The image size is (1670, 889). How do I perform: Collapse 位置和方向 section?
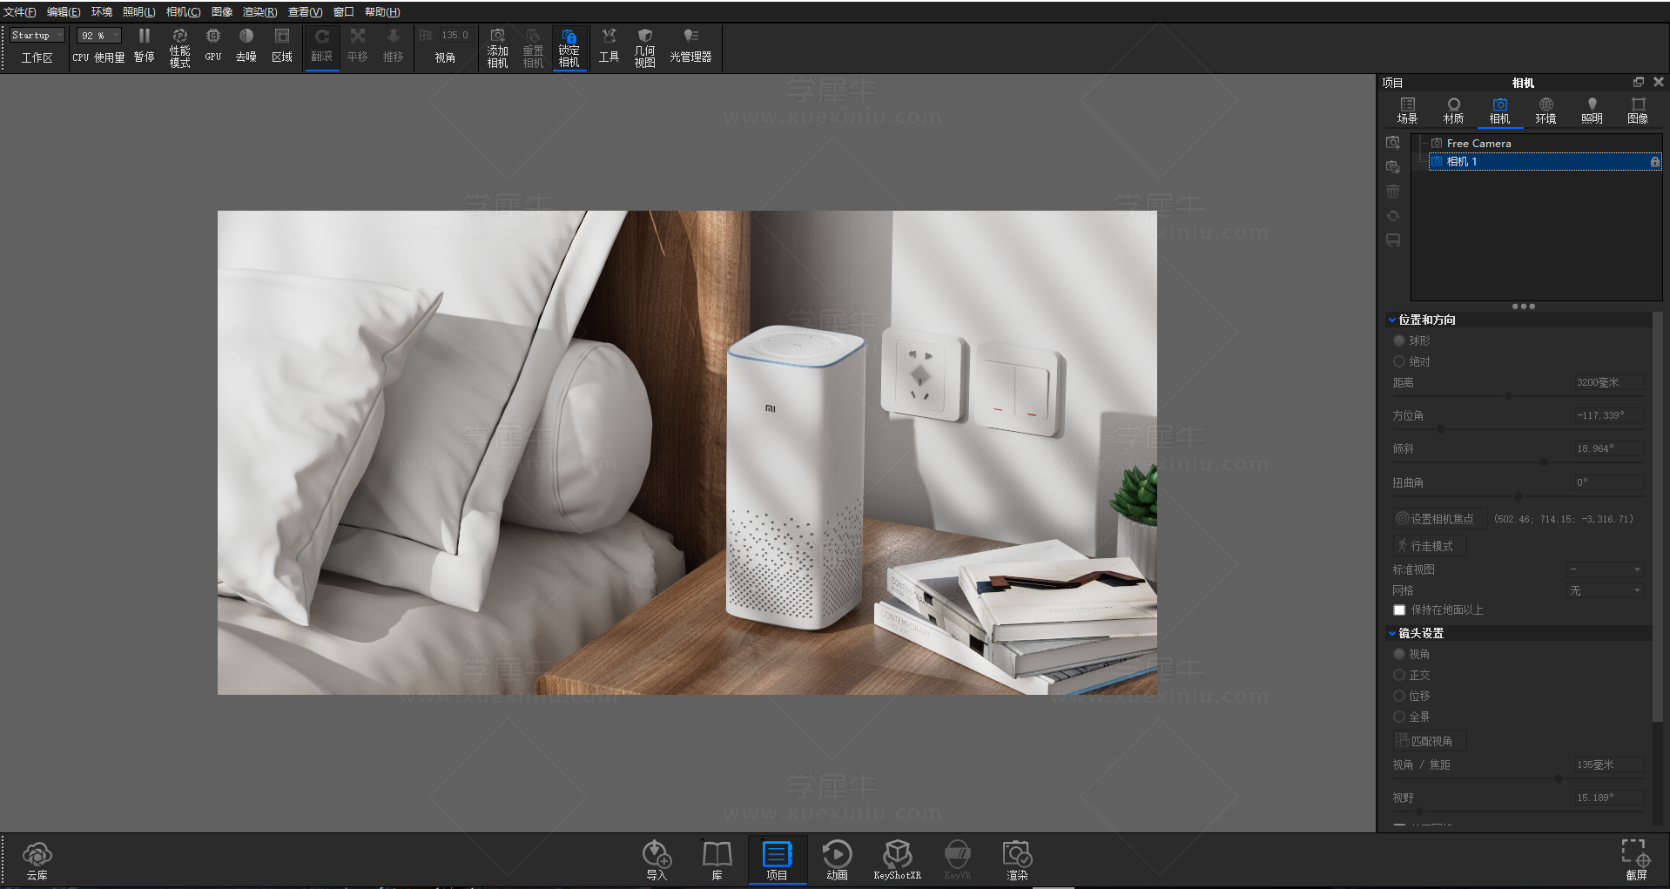point(1392,320)
